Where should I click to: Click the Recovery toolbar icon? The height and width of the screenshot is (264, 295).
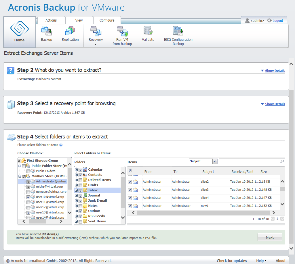96,31
